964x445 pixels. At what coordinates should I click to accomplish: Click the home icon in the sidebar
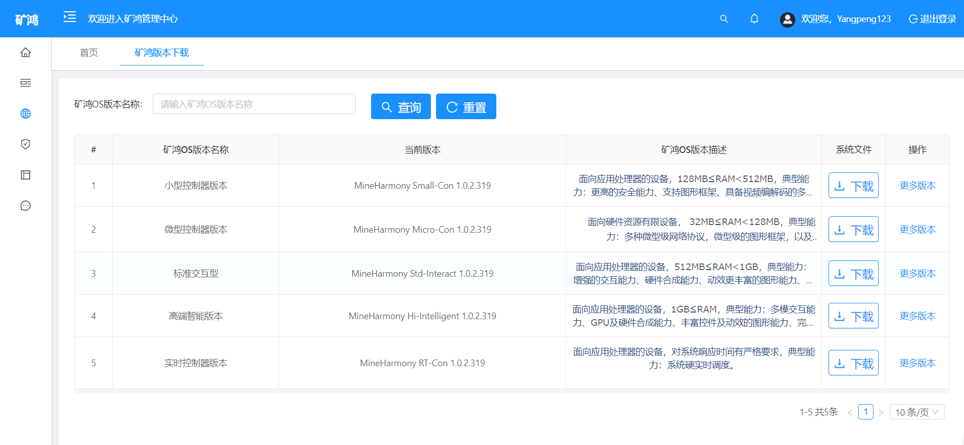click(x=26, y=53)
